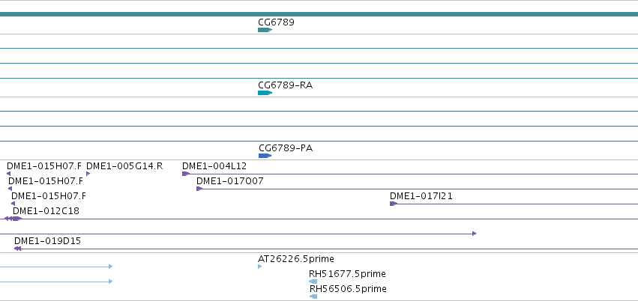
Task: Select the small arrow under DME1-005G14.R
Action: (88, 174)
